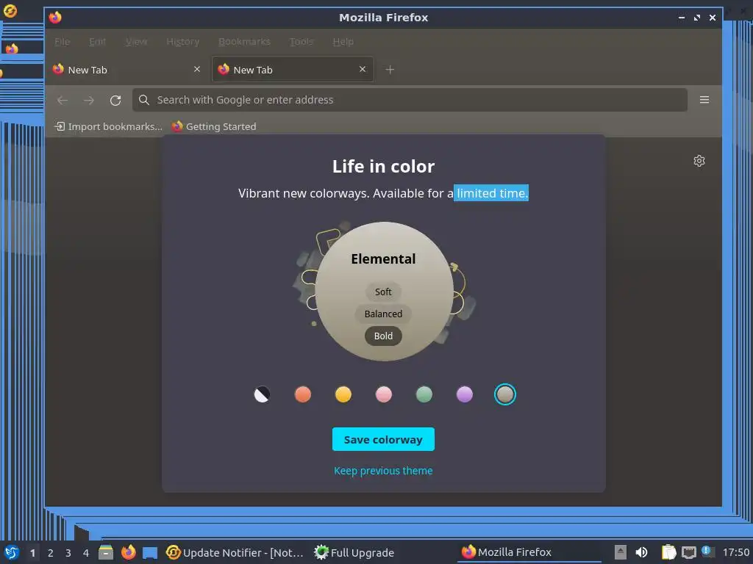Screen dimensions: 753x564
Task: Click the clock showing 17:50
Action: (x=736, y=552)
